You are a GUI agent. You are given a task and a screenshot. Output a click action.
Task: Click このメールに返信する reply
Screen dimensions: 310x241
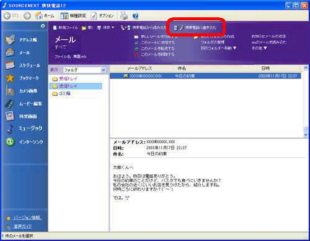tap(154, 43)
